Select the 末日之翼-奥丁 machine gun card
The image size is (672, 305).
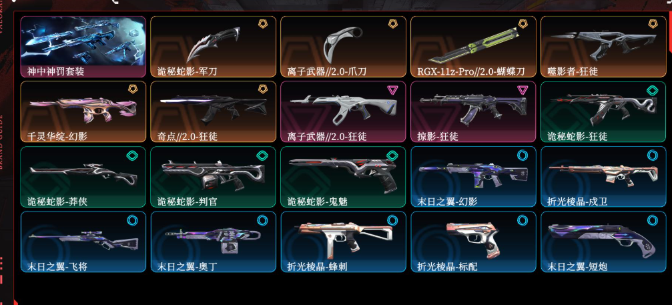tap(213, 242)
